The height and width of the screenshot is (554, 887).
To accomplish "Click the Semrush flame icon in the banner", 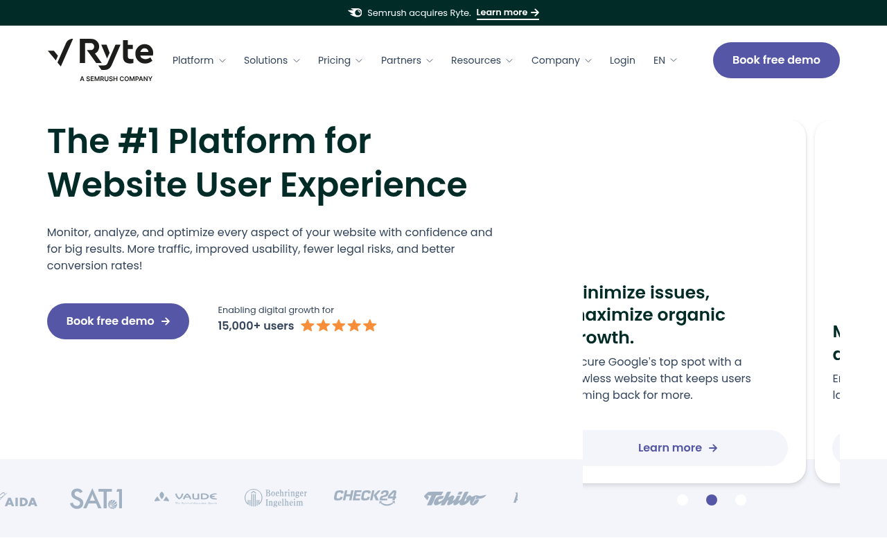I will [355, 12].
